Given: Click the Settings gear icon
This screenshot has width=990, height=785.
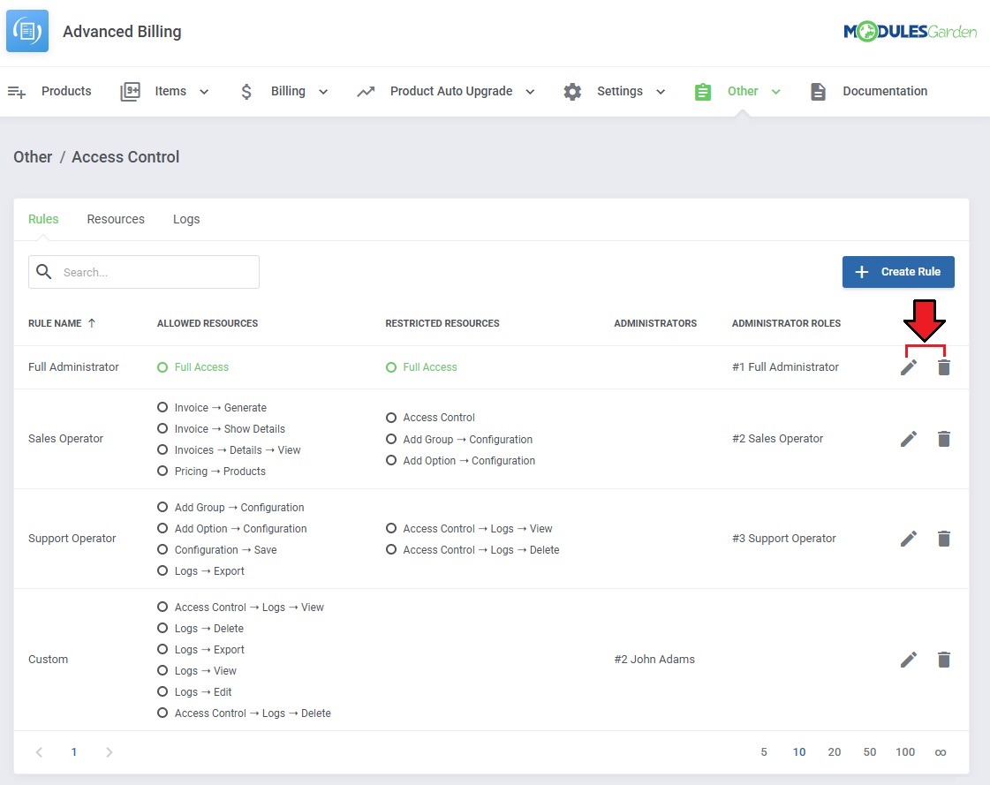Looking at the screenshot, I should (572, 92).
